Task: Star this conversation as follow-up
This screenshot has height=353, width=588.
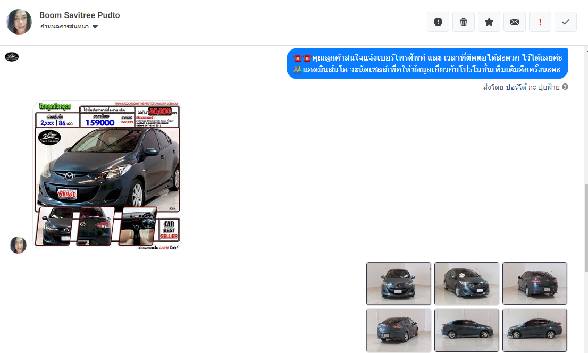Action: (x=489, y=22)
